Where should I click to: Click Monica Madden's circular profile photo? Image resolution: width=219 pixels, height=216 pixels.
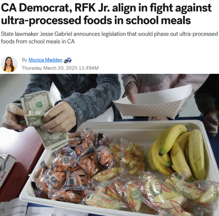pos(9,64)
